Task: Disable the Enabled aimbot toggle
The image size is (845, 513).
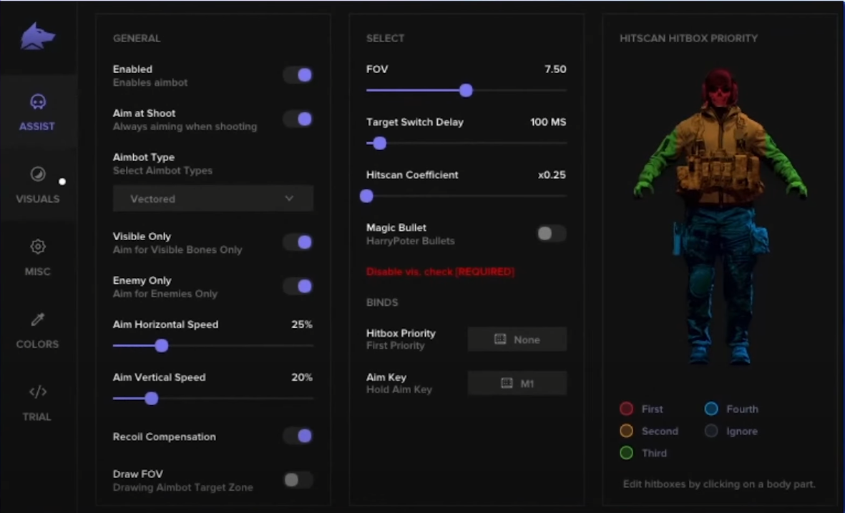Action: pyautogui.click(x=298, y=75)
